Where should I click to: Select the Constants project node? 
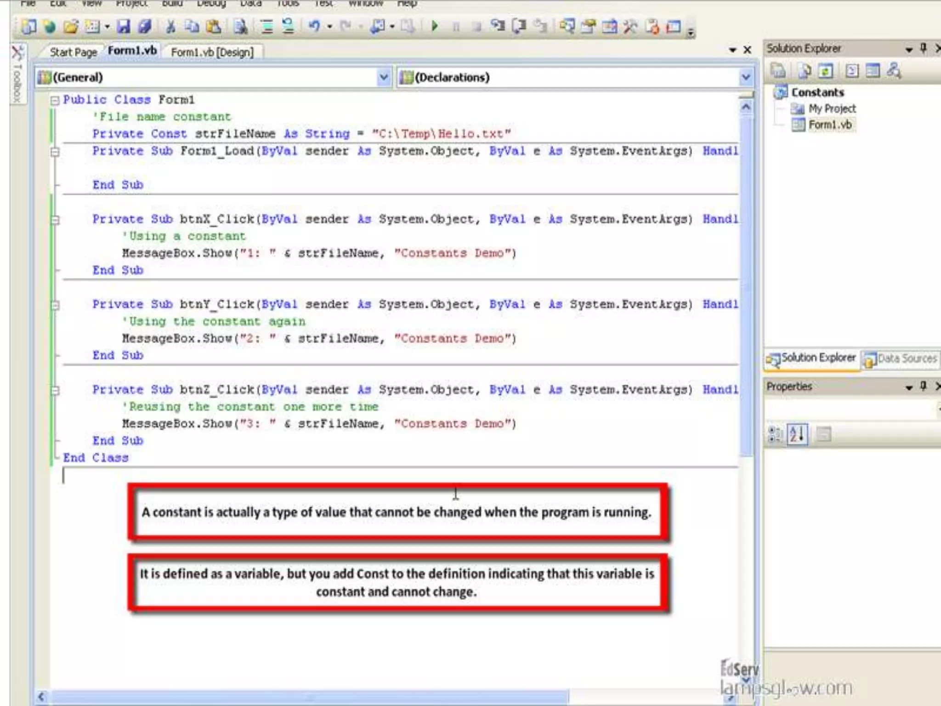pyautogui.click(x=810, y=92)
